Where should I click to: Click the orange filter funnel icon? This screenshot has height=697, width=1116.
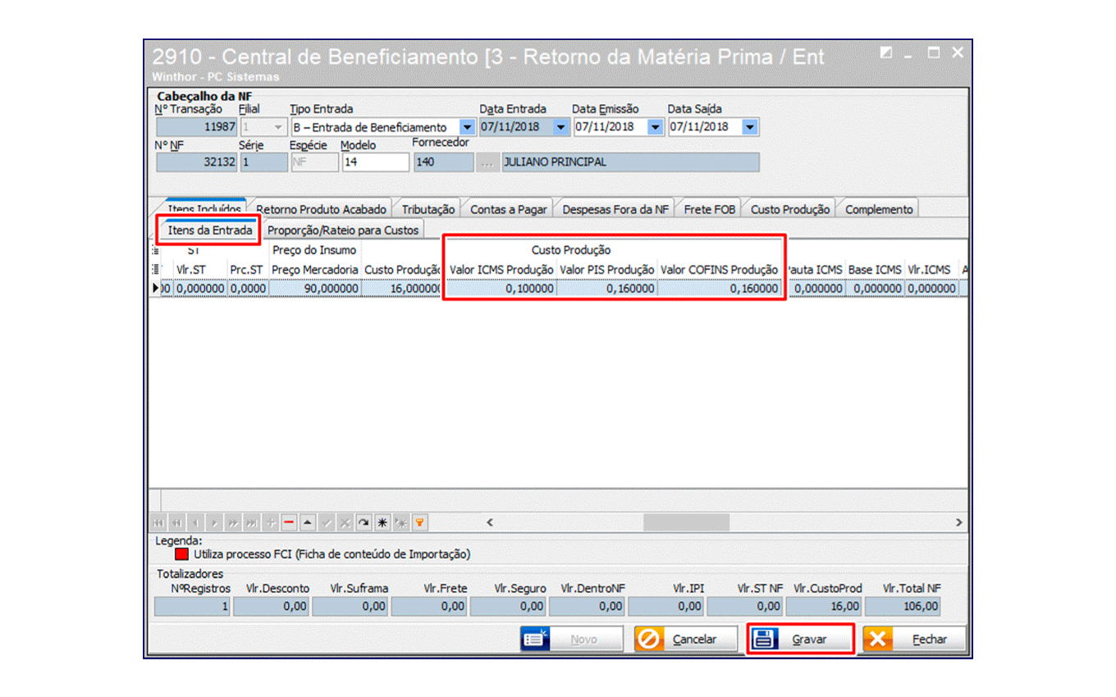pos(418,522)
